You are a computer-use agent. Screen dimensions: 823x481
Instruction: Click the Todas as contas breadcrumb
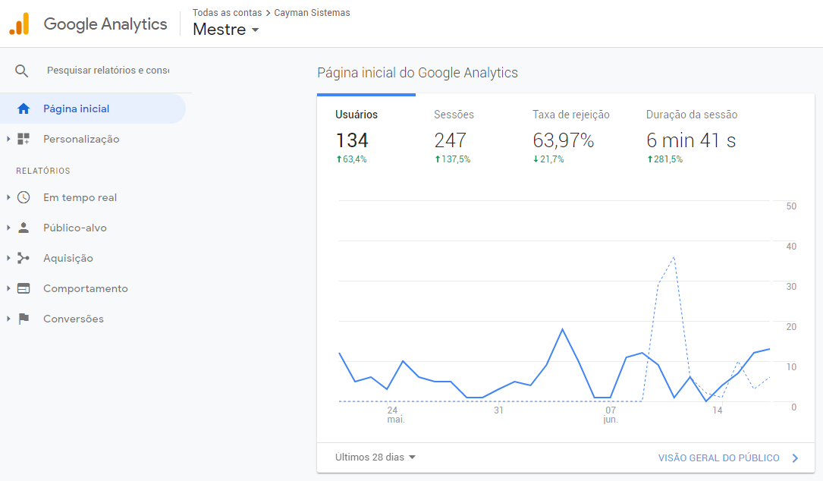[x=227, y=13]
